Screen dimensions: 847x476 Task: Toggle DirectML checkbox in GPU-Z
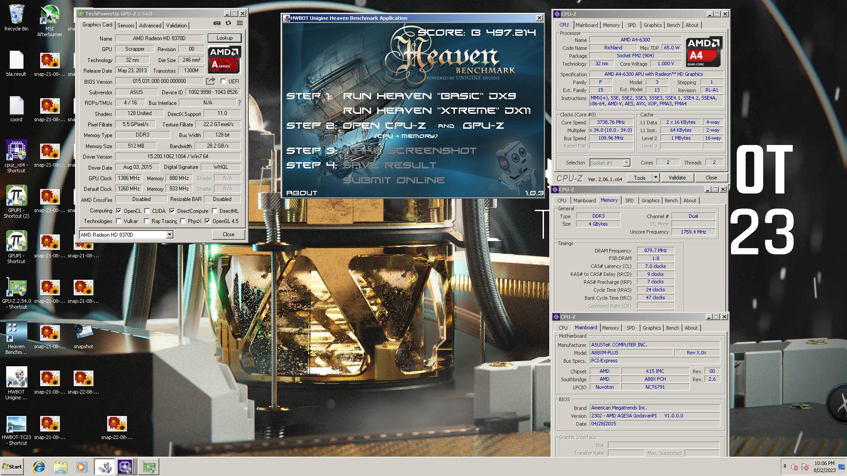[214, 211]
